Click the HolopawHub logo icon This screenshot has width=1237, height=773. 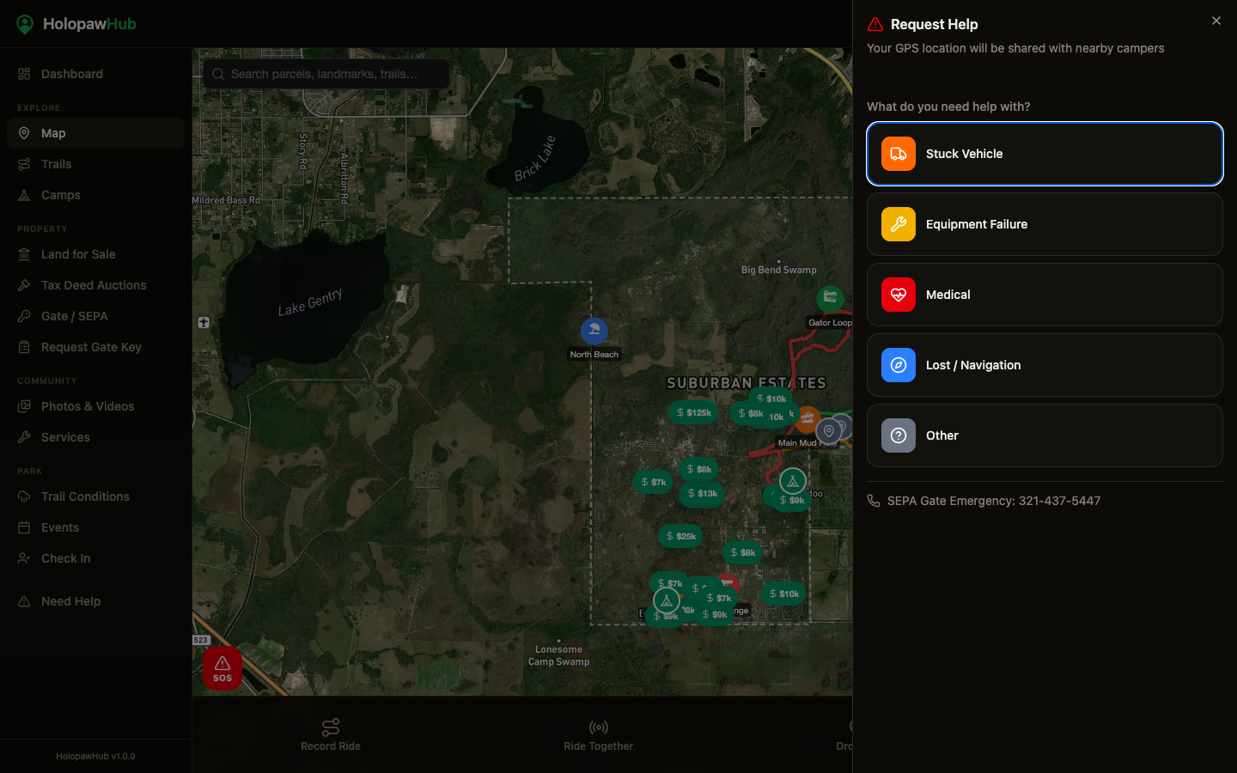click(x=25, y=23)
